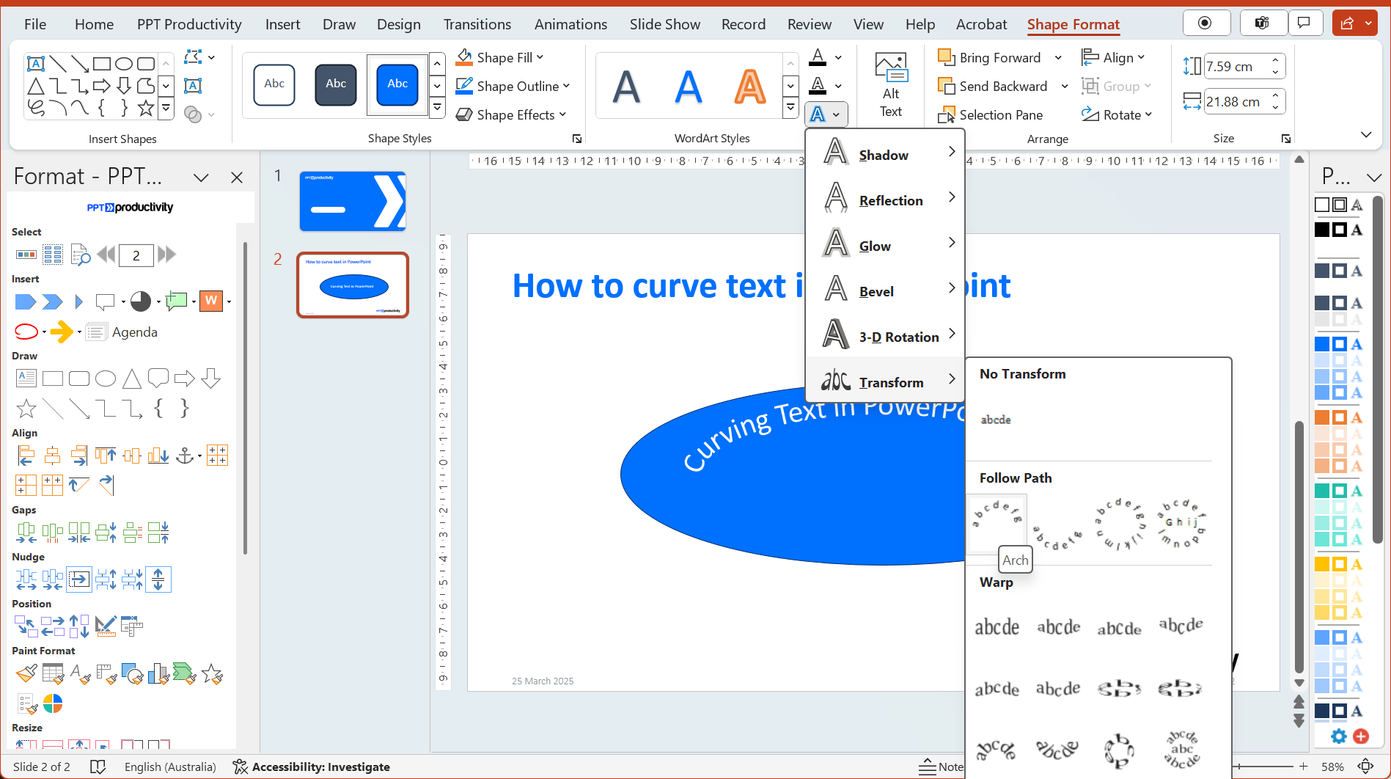1391x779 pixels.
Task: Click the shape height field 7.59 cm
Action: point(1238,66)
